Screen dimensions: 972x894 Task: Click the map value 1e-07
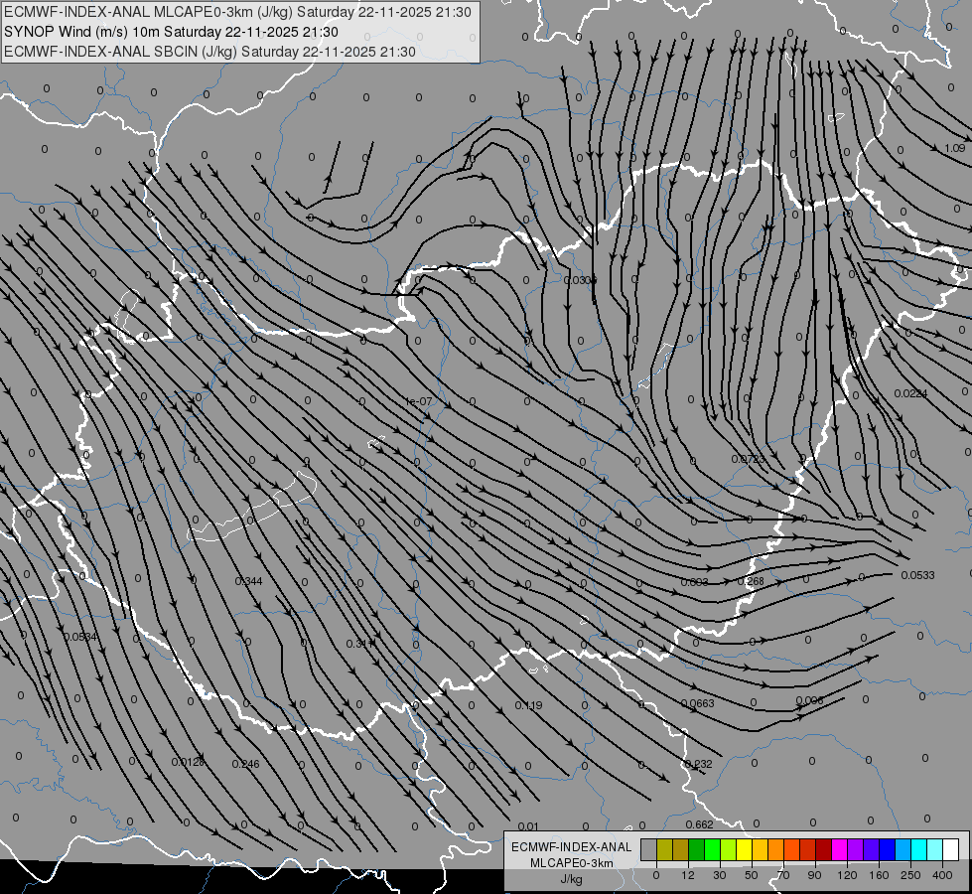point(418,401)
